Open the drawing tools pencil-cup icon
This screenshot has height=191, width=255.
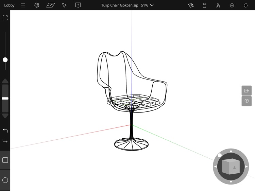point(204,5)
